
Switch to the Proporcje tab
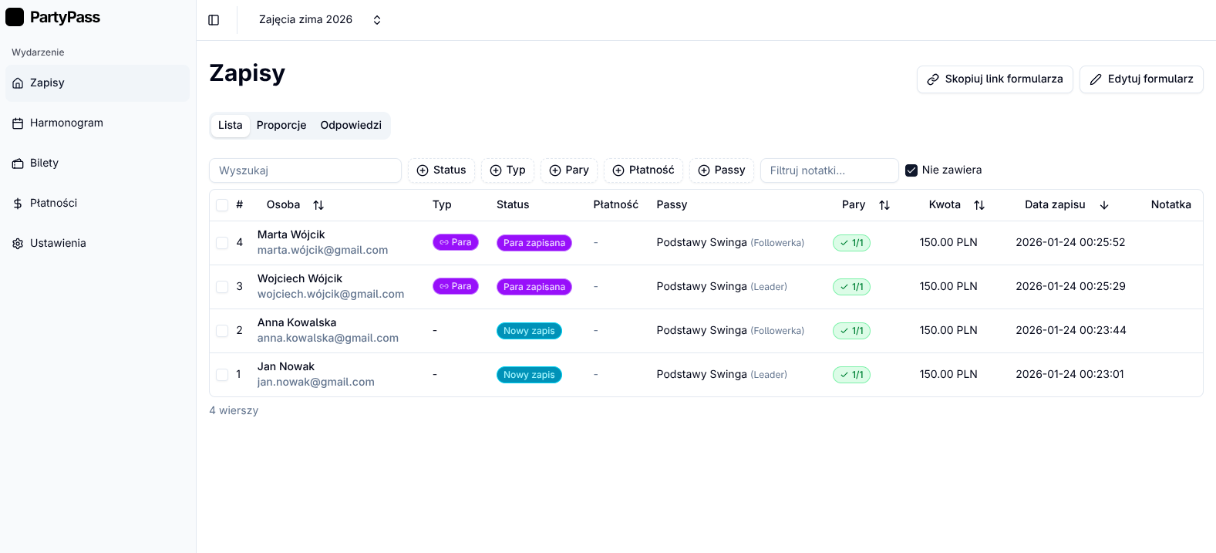[x=281, y=126]
